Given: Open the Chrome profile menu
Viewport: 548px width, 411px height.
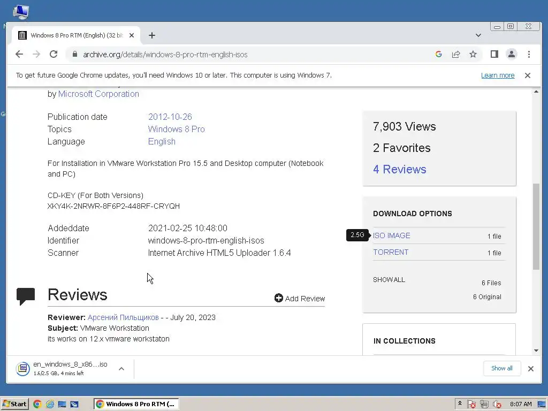Looking at the screenshot, I should (511, 54).
